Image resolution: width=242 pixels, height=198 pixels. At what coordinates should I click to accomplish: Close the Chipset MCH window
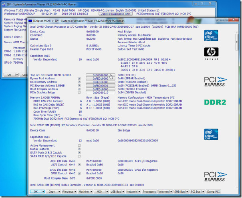click(x=234, y=20)
